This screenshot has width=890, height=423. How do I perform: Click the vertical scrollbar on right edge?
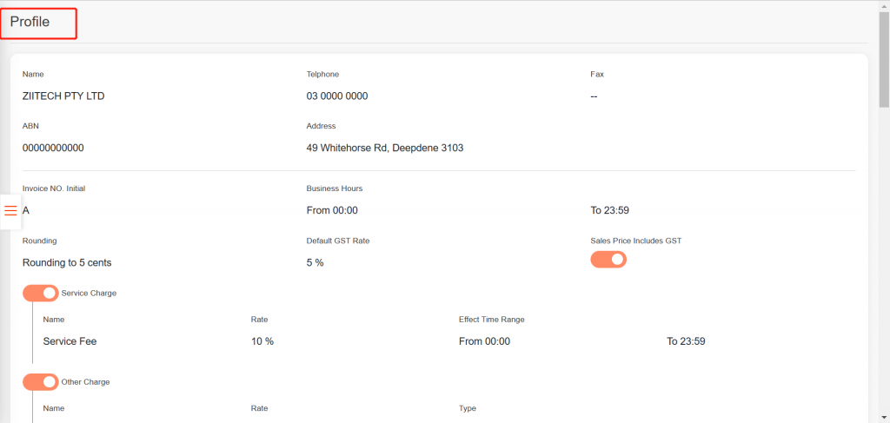coord(884,52)
